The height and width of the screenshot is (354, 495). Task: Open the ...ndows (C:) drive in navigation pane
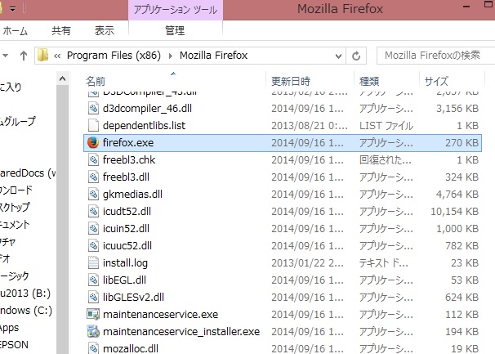click(26, 311)
